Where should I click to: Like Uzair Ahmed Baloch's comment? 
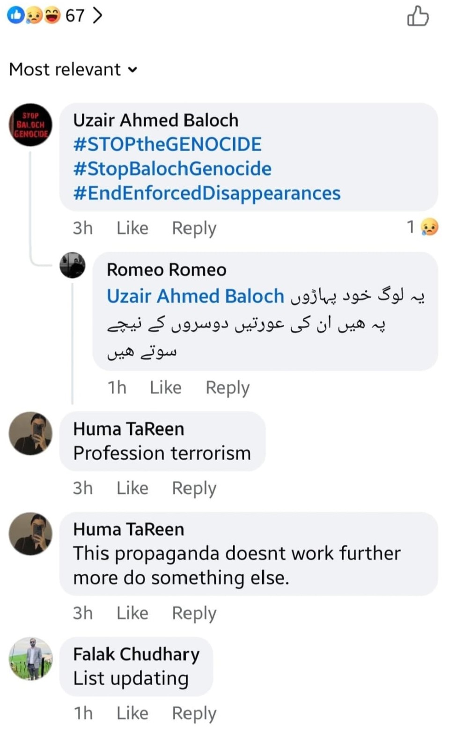click(132, 228)
